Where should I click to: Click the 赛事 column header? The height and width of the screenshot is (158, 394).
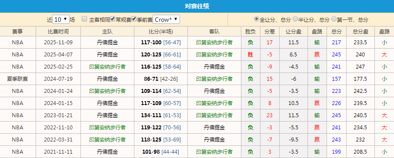[x=17, y=32]
